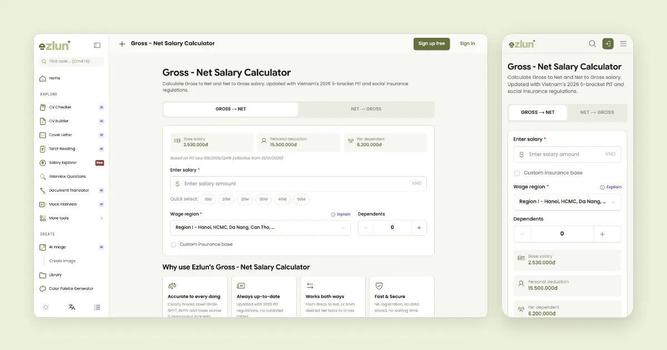667x350 pixels.
Task: Select 50M quick salary chip
Action: (301, 199)
